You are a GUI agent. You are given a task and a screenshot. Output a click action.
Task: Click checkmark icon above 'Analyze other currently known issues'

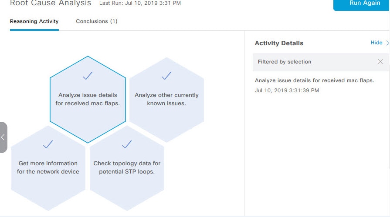(x=166, y=76)
